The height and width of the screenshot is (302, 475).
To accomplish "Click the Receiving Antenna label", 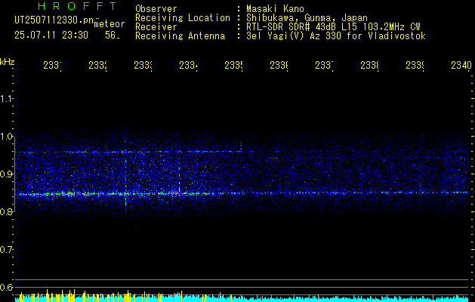I will pos(180,36).
